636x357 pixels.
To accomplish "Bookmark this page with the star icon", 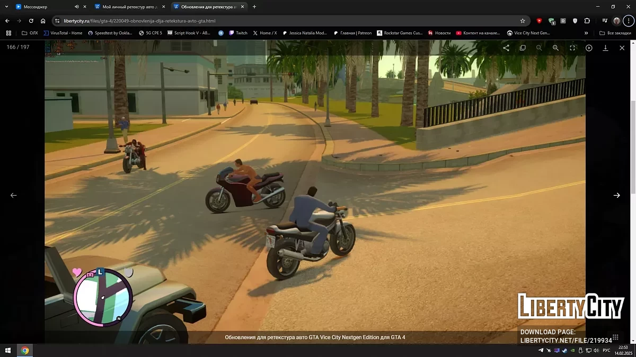I will click(523, 21).
